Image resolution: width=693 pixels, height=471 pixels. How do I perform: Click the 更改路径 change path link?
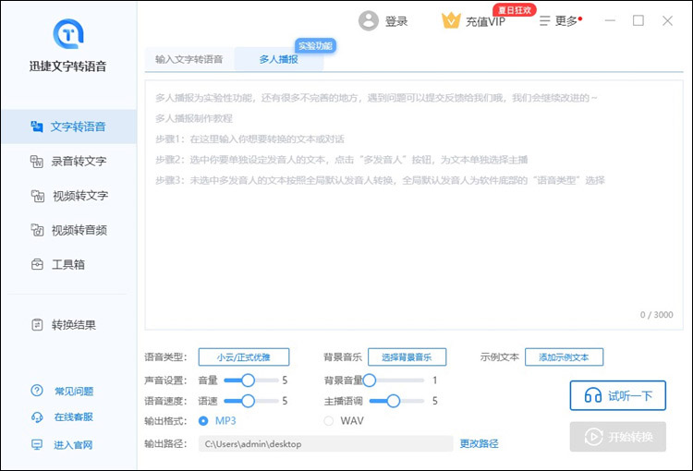pyautogui.click(x=479, y=443)
